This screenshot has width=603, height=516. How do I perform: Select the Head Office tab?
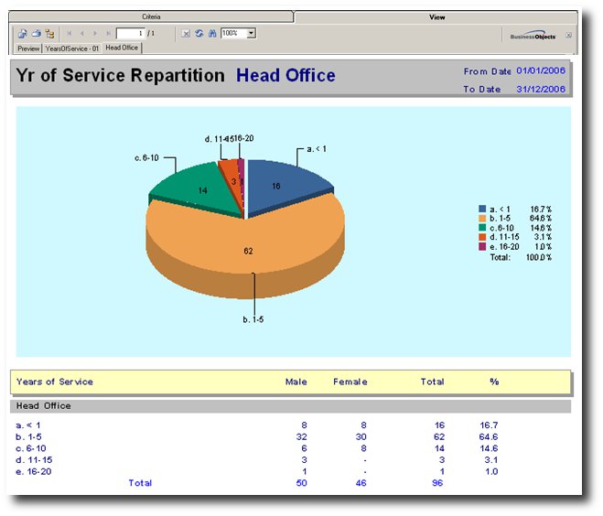122,47
